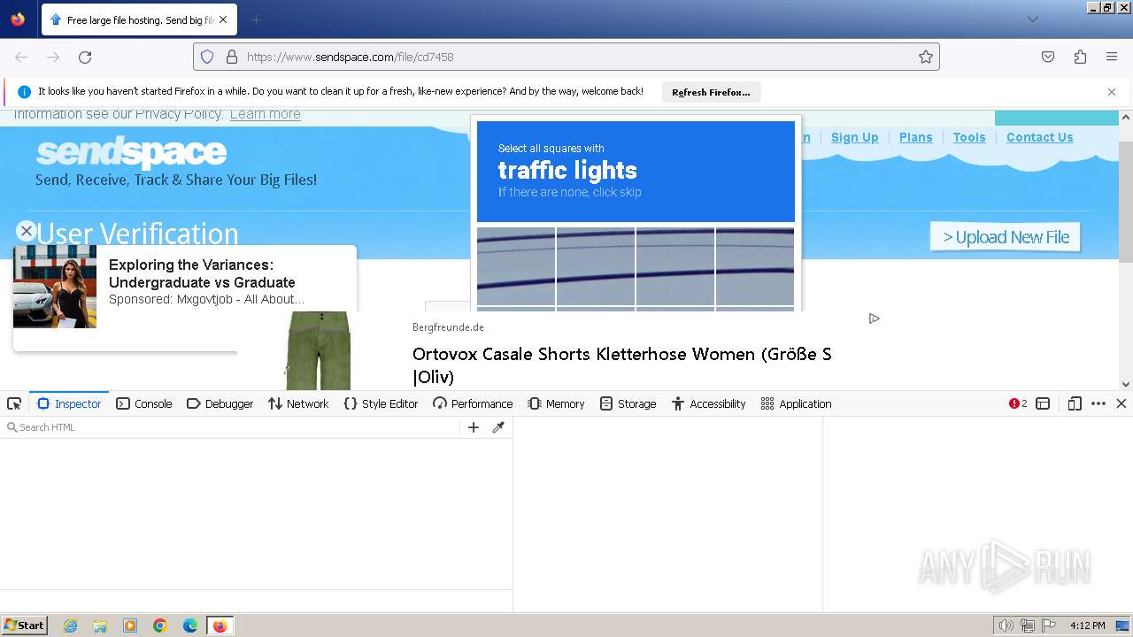The height and width of the screenshot is (637, 1133).
Task: Close the sendspace browser tab
Action: (x=223, y=19)
